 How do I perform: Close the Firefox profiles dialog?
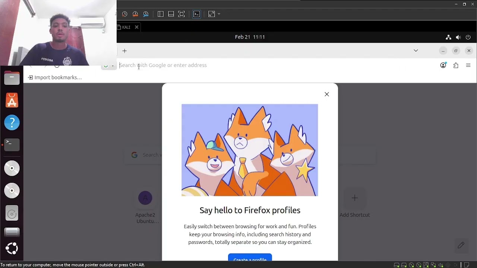(327, 94)
